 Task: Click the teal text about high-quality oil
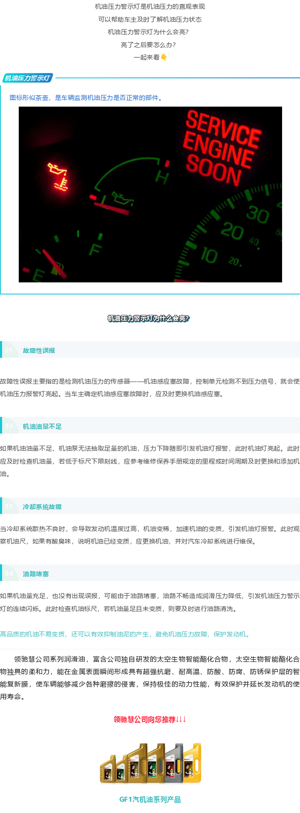pos(126,634)
